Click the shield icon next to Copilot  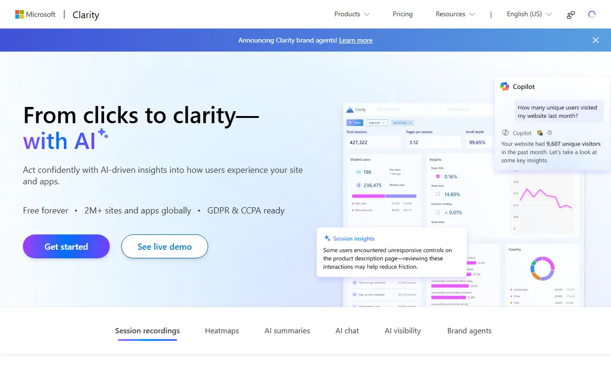[540, 133]
